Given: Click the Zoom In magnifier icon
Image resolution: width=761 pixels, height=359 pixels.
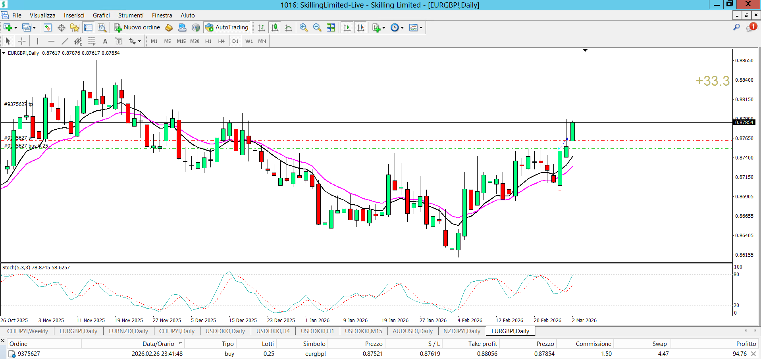Looking at the screenshot, I should (x=304, y=27).
